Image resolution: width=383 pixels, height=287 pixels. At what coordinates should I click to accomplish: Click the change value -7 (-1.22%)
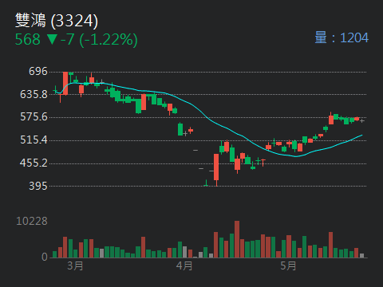[x=99, y=40]
